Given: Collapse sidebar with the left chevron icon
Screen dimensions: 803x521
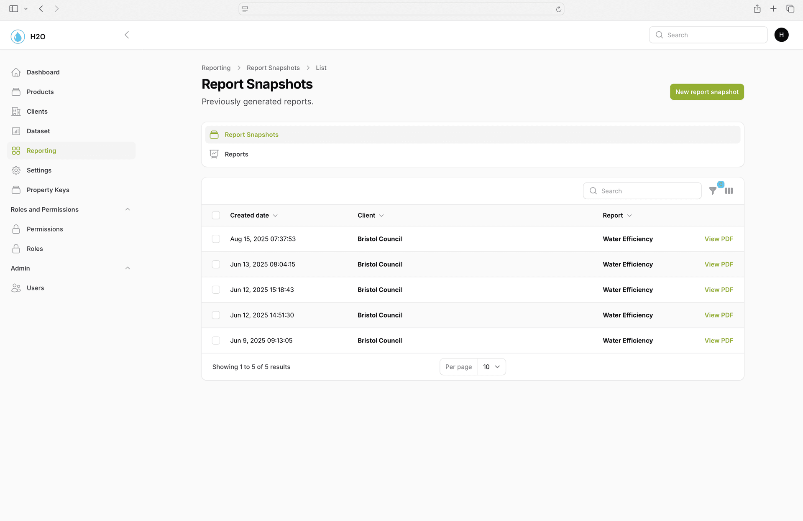Looking at the screenshot, I should pyautogui.click(x=127, y=35).
